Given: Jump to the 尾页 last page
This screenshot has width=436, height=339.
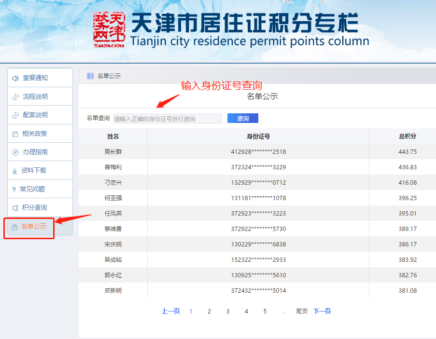Looking at the screenshot, I should tap(302, 312).
